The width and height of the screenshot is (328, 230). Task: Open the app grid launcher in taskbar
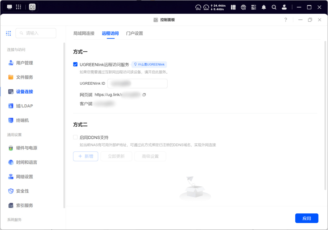click(x=18, y=7)
